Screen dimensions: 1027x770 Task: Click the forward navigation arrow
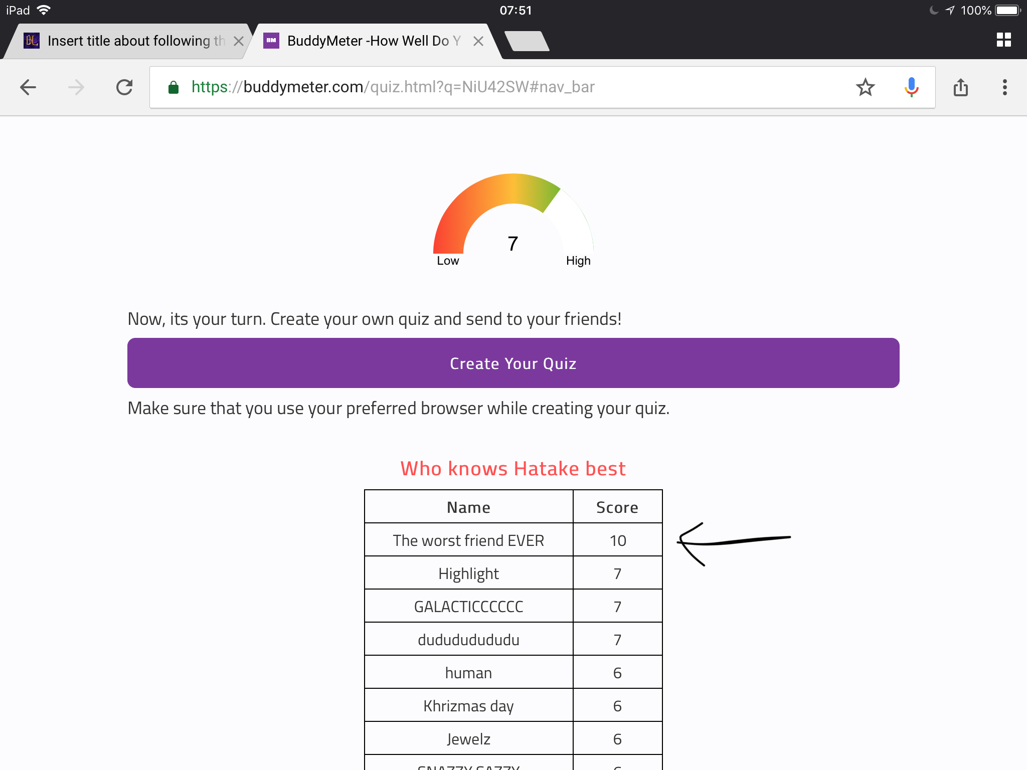click(x=76, y=87)
